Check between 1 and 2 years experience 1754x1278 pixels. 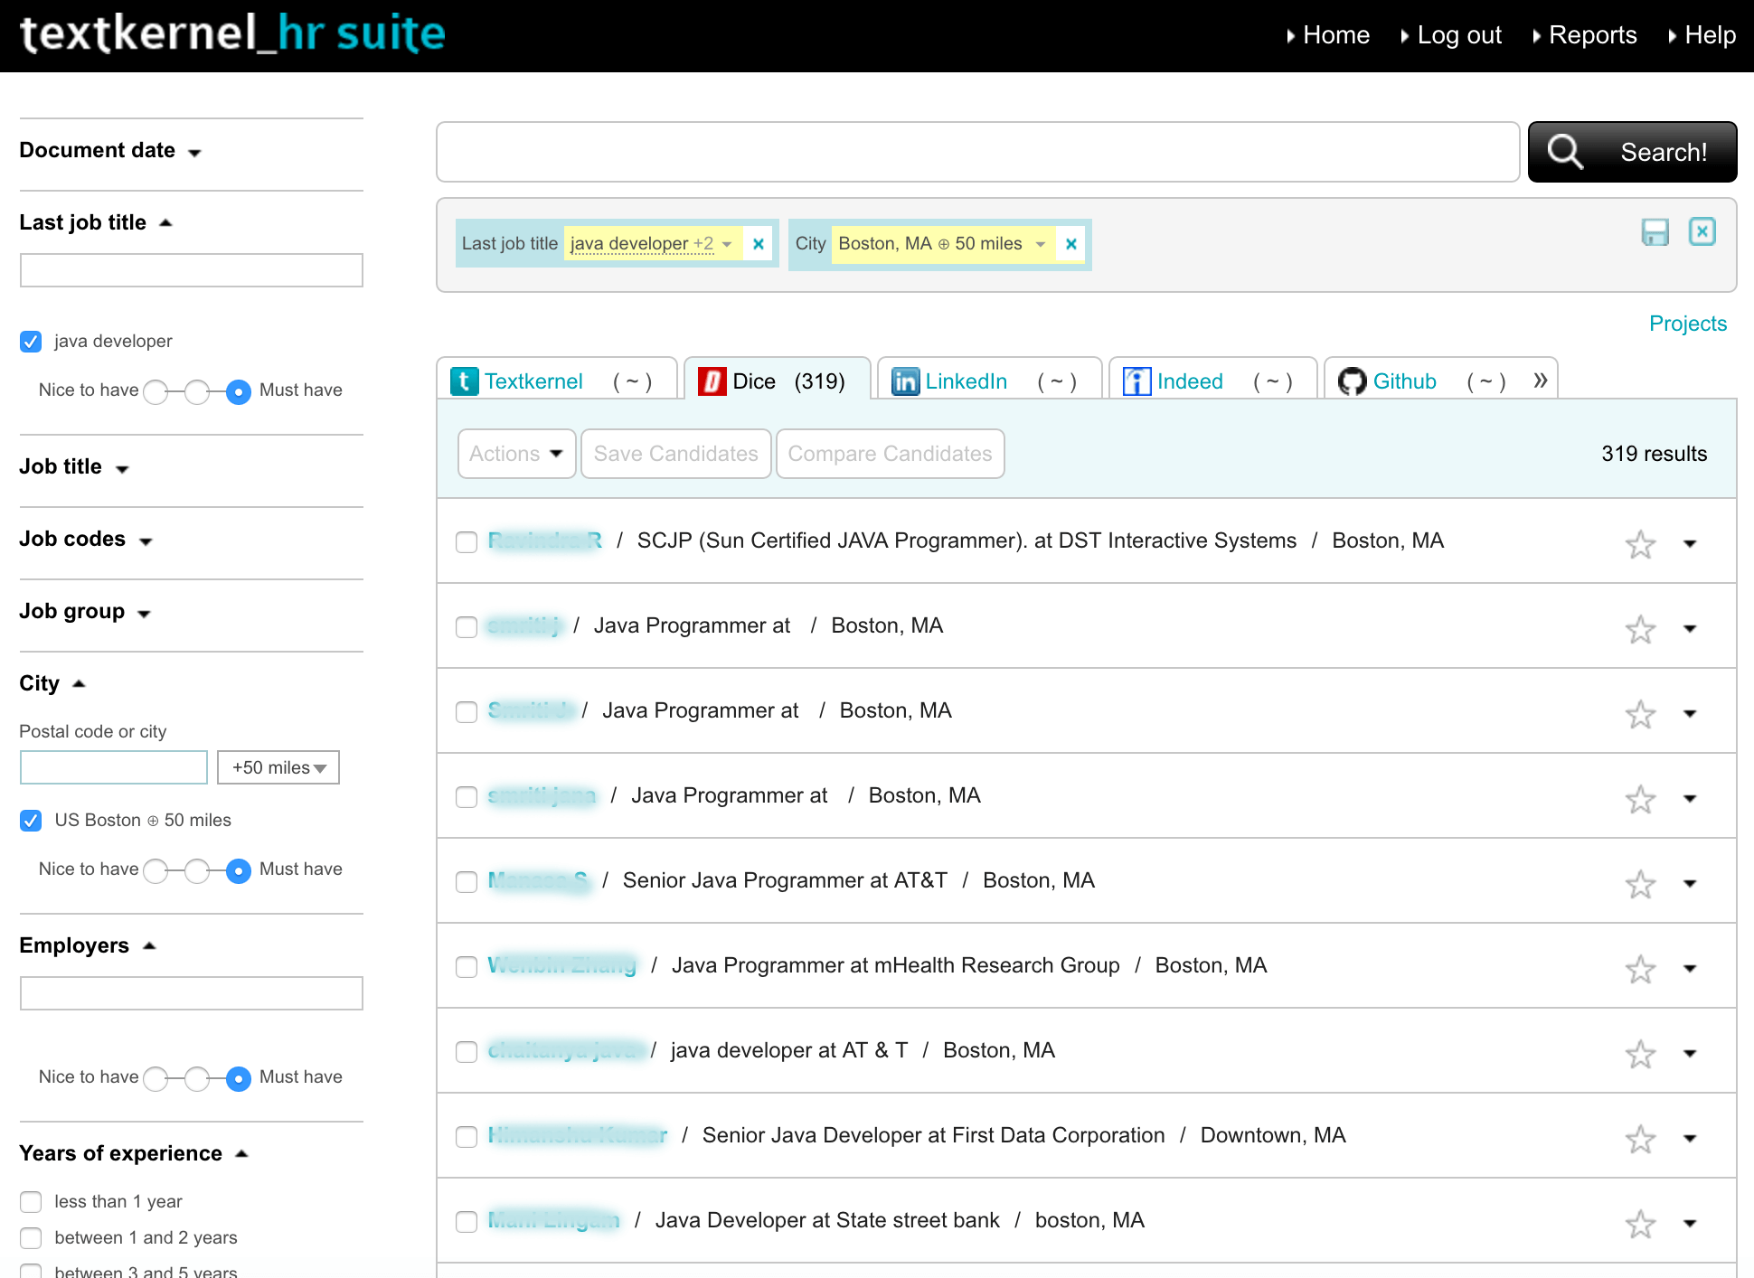[31, 1237]
